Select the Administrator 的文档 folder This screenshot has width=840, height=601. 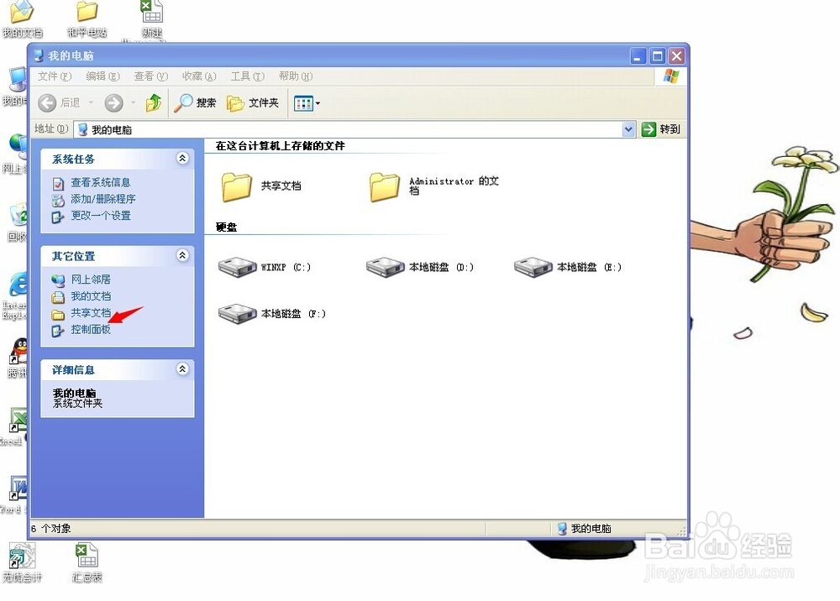coord(434,186)
